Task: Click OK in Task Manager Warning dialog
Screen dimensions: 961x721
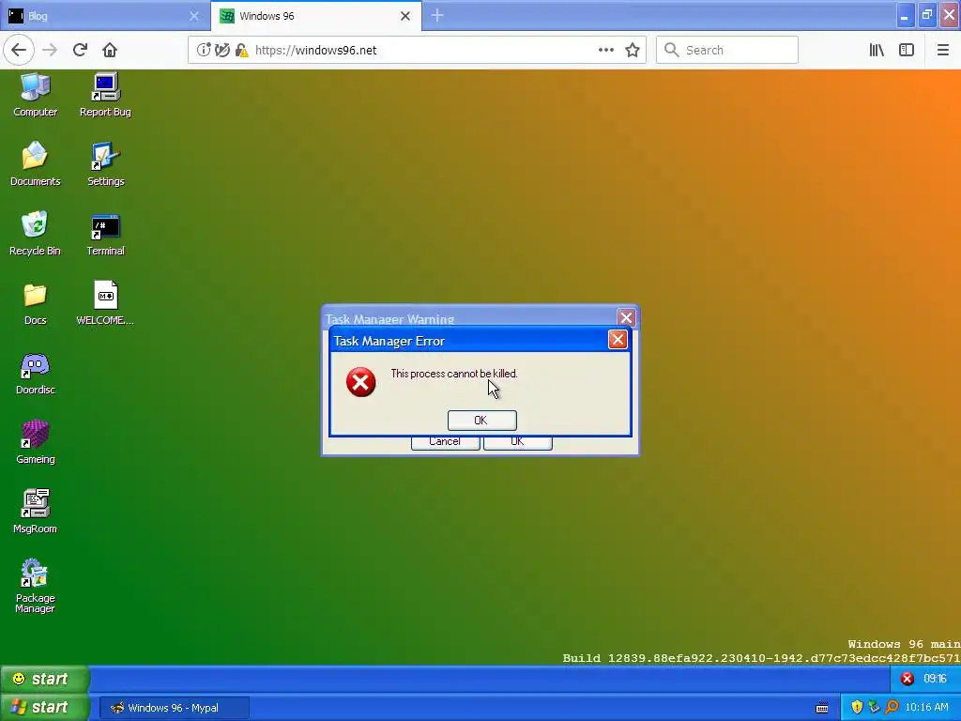Action: pyautogui.click(x=517, y=443)
